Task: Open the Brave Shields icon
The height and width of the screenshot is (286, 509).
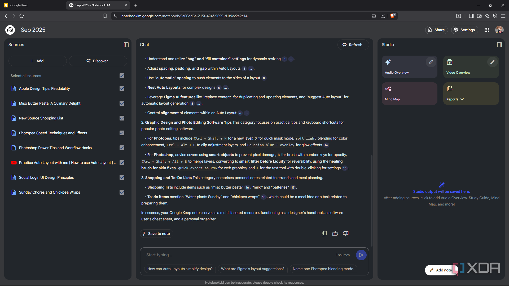Action: click(393, 16)
